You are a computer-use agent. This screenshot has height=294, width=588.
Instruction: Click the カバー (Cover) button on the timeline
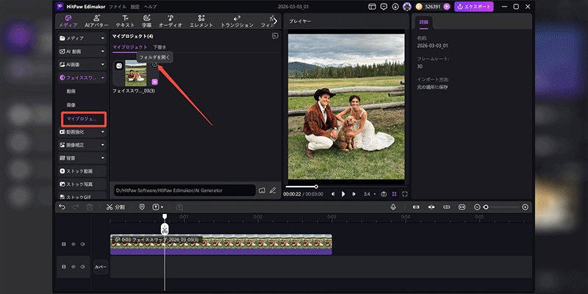click(101, 268)
